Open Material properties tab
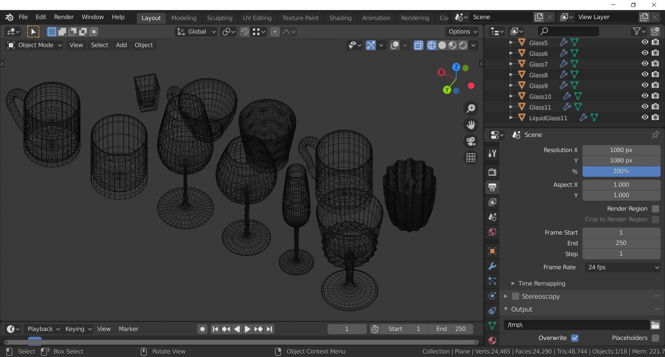 492,340
